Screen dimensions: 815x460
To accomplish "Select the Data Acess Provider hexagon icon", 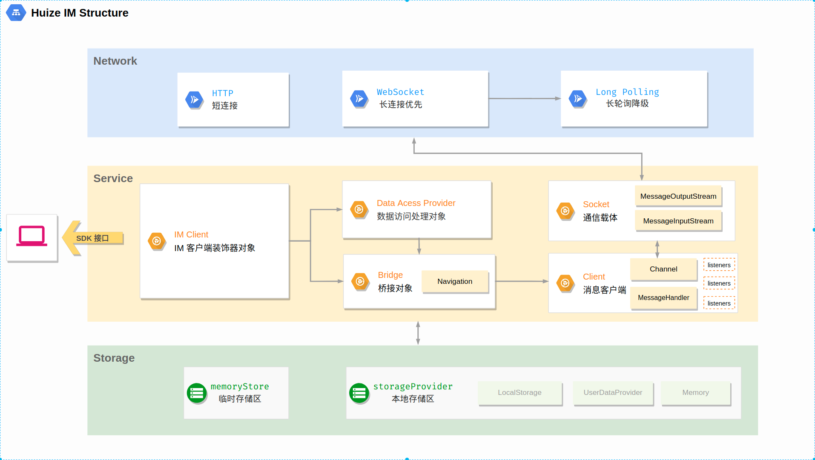I will [x=360, y=209].
